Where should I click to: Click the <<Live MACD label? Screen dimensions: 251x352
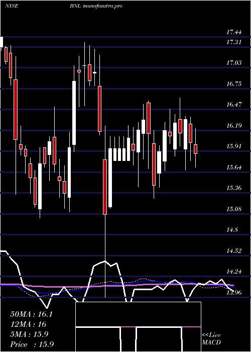point(211,339)
